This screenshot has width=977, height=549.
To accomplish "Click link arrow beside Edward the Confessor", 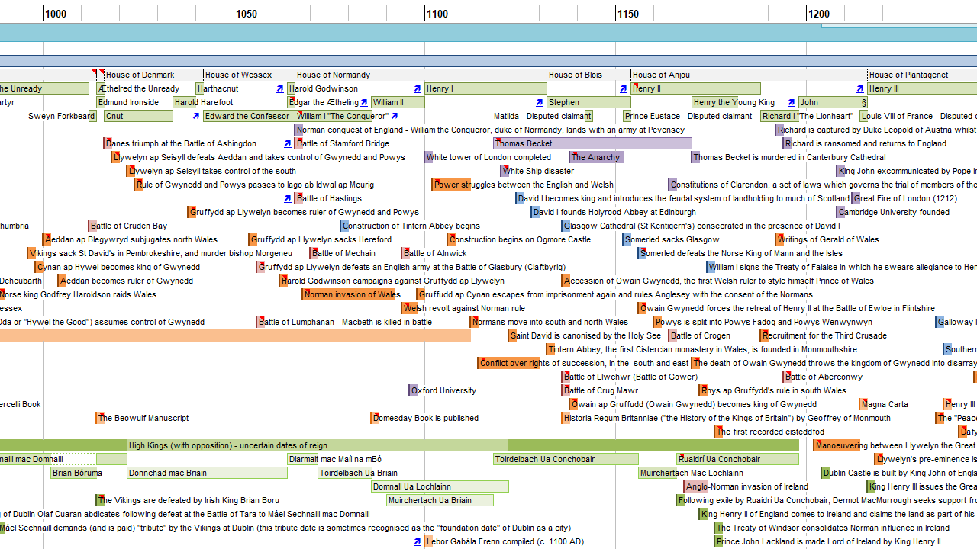I will click(196, 117).
